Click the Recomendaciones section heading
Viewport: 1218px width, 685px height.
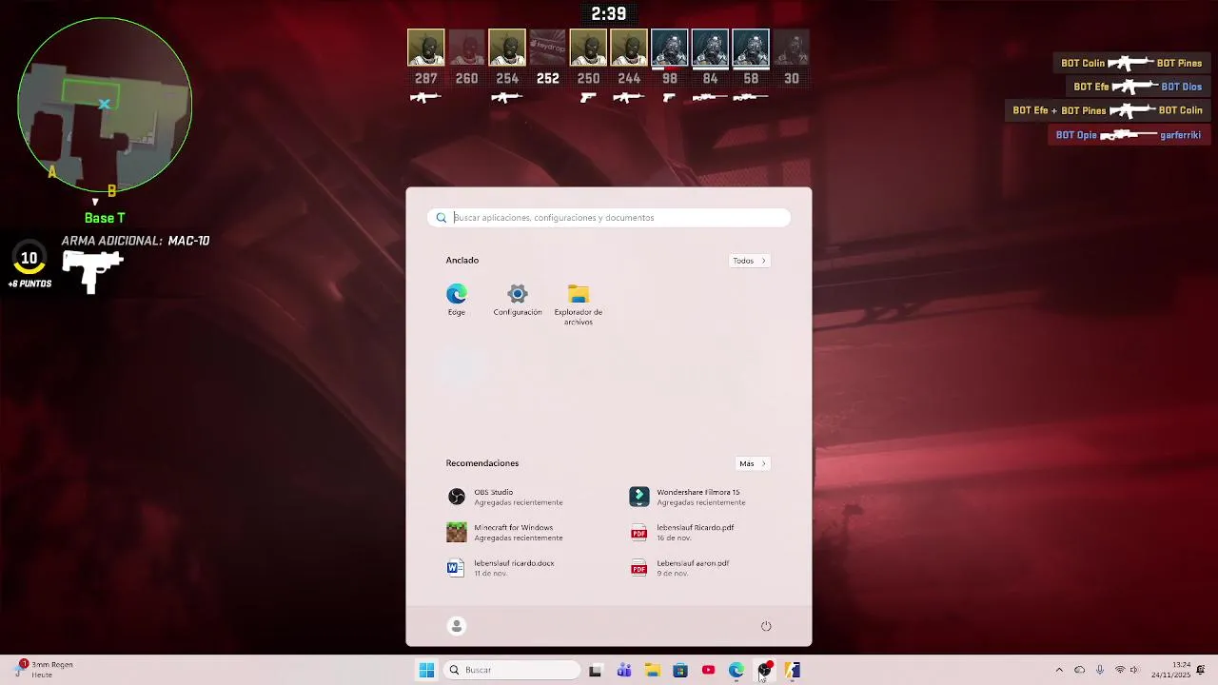[x=482, y=463]
